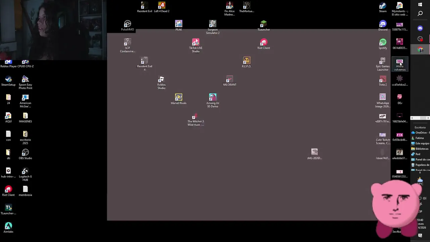Screen dimensions: 430x242
Task: Open Bibliotecas in Escritorio toolbar
Action: pyautogui.click(x=420, y=149)
